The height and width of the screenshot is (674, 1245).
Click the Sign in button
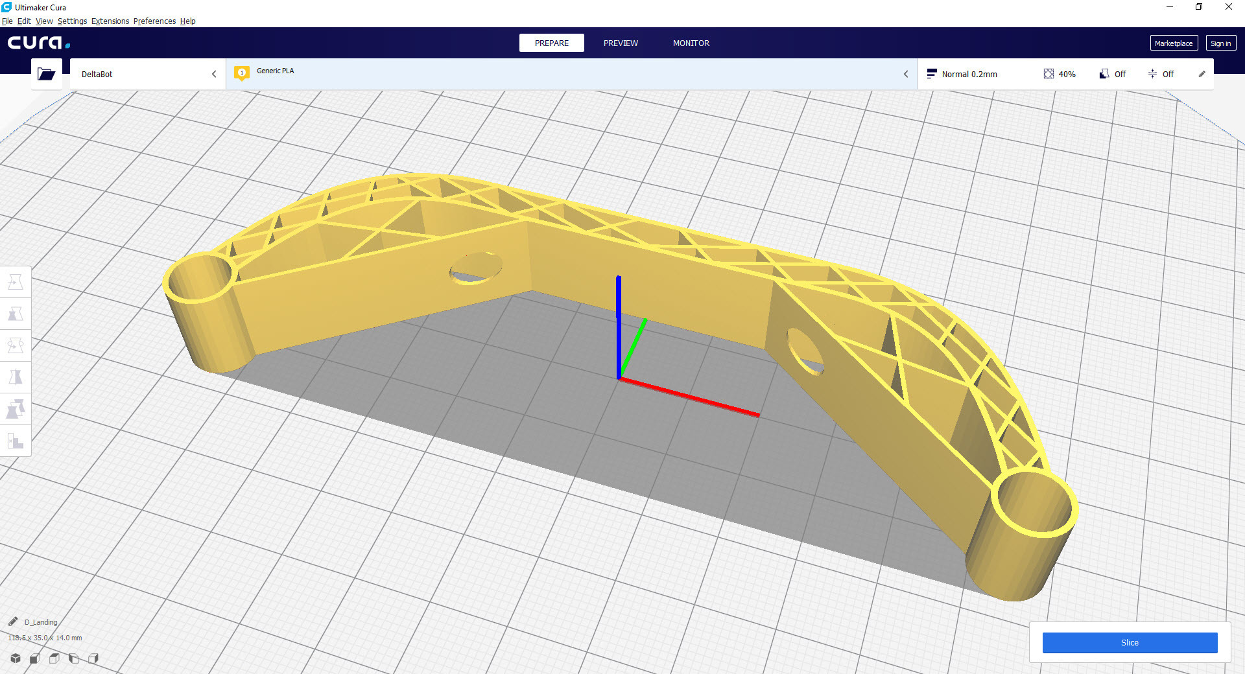pos(1220,43)
